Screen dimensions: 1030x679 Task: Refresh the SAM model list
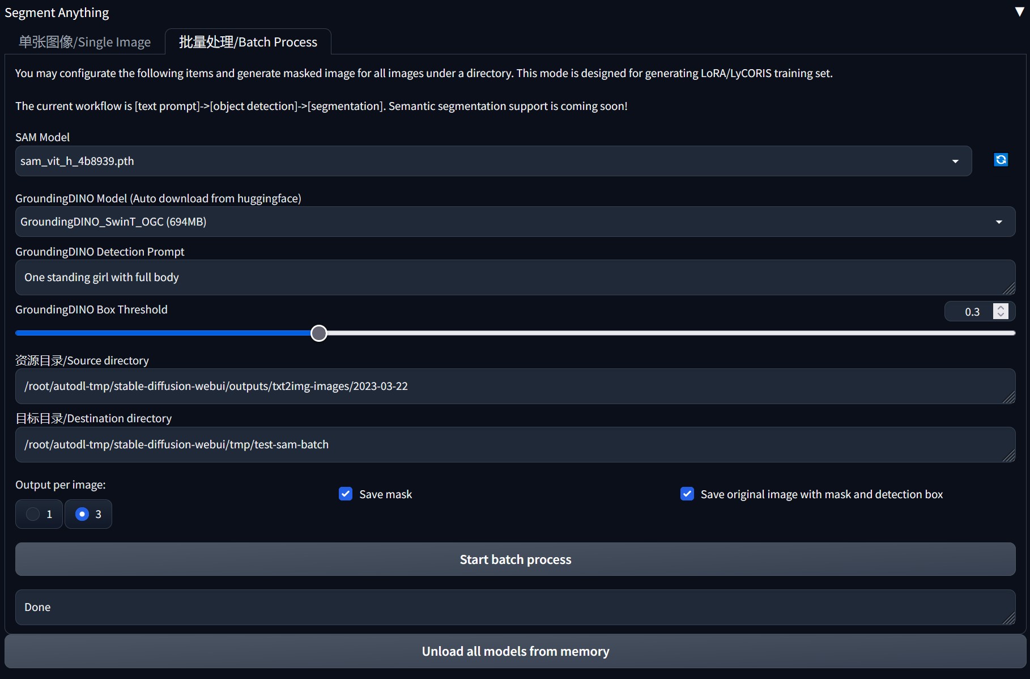coord(1001,159)
